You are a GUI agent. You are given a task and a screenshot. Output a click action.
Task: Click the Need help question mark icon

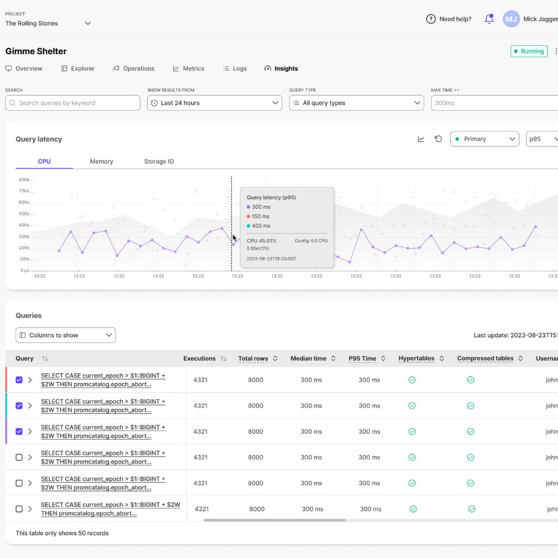[x=430, y=19]
